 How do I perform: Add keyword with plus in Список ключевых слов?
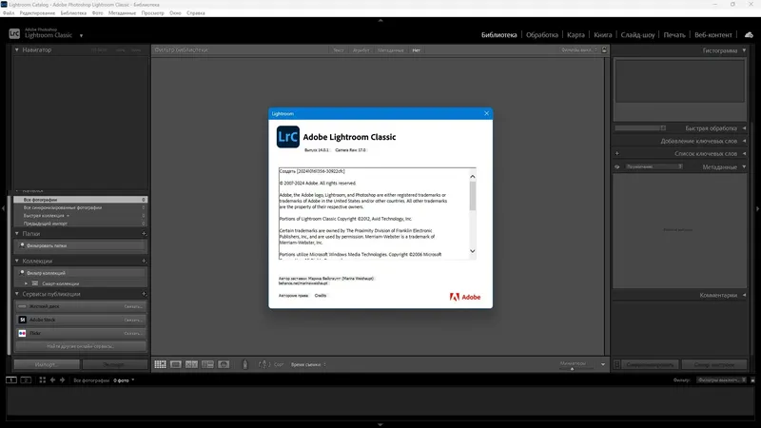[616, 154]
